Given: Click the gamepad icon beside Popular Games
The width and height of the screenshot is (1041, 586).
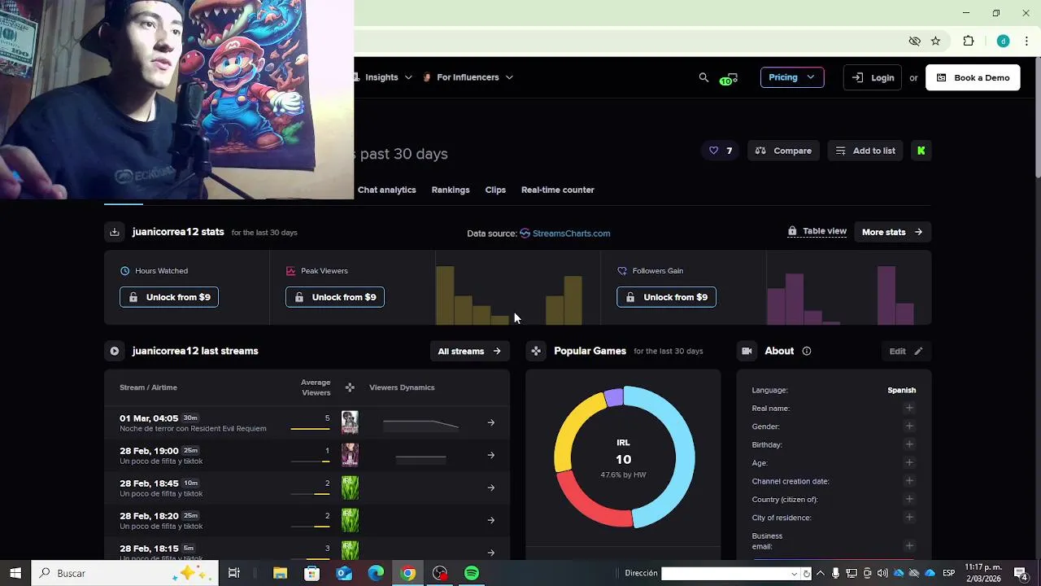Looking at the screenshot, I should point(536,351).
